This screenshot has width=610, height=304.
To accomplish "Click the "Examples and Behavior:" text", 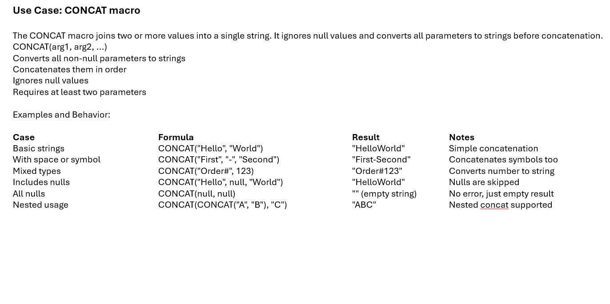I will [61, 114].
